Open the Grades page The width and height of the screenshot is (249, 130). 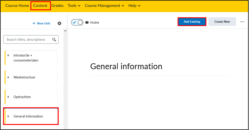[x=57, y=5]
